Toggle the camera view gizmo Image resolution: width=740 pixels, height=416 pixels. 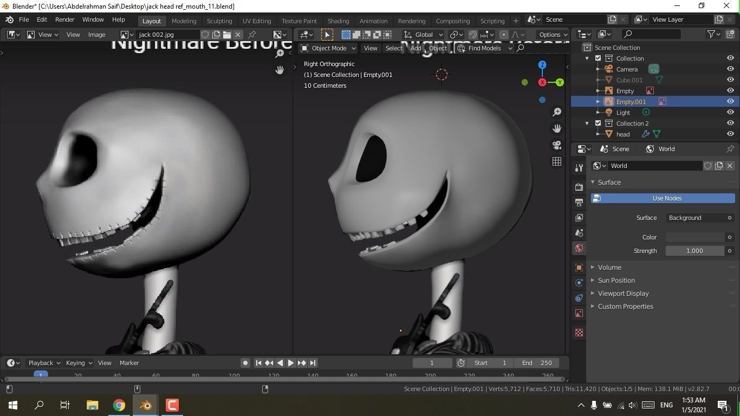click(x=557, y=145)
